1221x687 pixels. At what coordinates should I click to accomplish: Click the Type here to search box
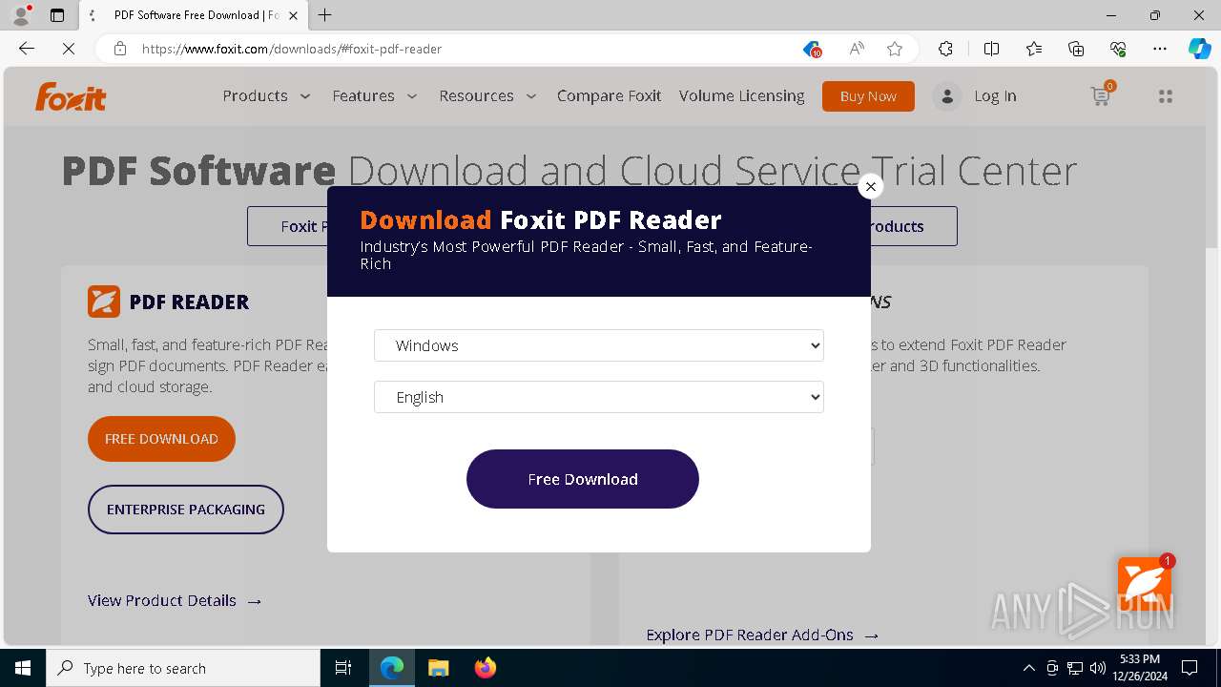(183, 668)
